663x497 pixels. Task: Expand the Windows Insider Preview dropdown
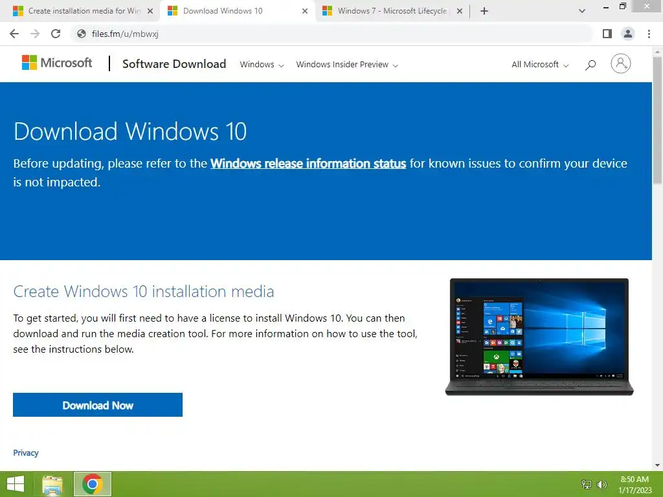pos(347,65)
